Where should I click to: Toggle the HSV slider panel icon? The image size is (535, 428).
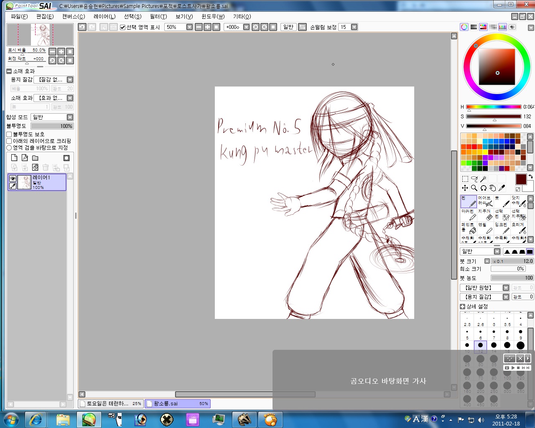(x=483, y=27)
